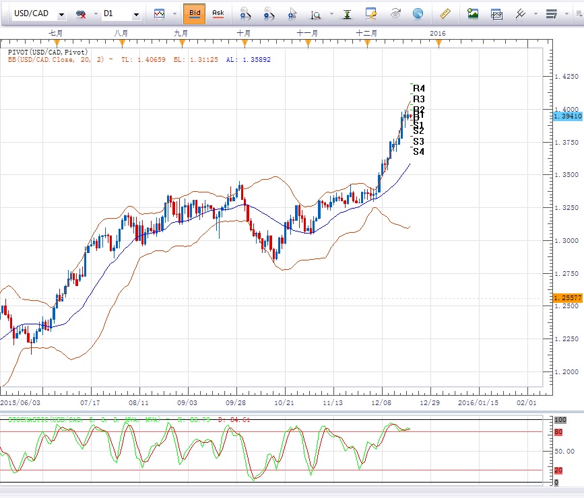
Task: Select the ruler measurement tool
Action: [x=445, y=13]
